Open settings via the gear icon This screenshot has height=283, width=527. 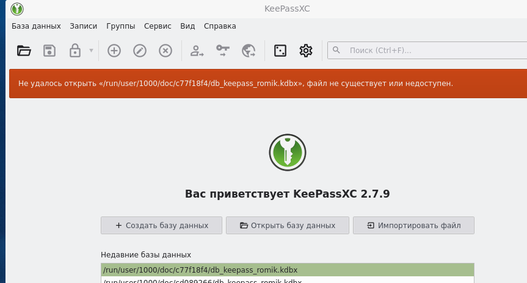pos(306,51)
